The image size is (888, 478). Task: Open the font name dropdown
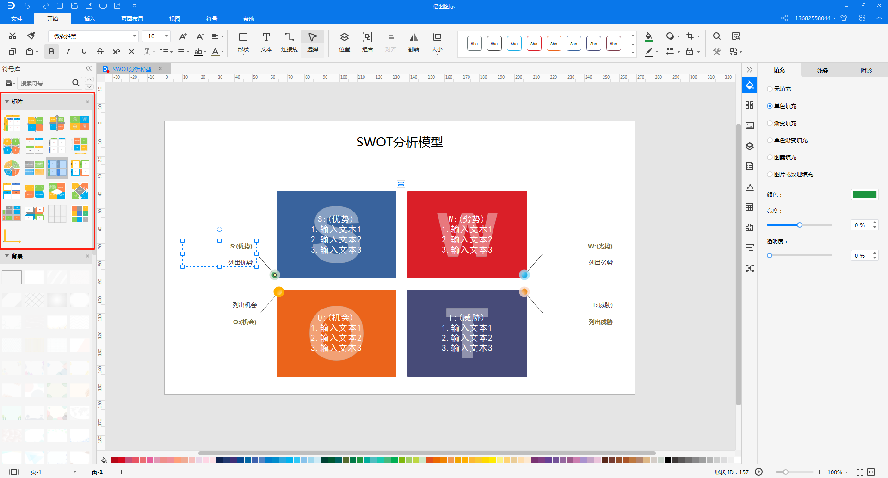click(x=135, y=36)
